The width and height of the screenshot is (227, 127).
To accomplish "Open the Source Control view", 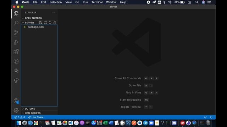I will (16, 33).
